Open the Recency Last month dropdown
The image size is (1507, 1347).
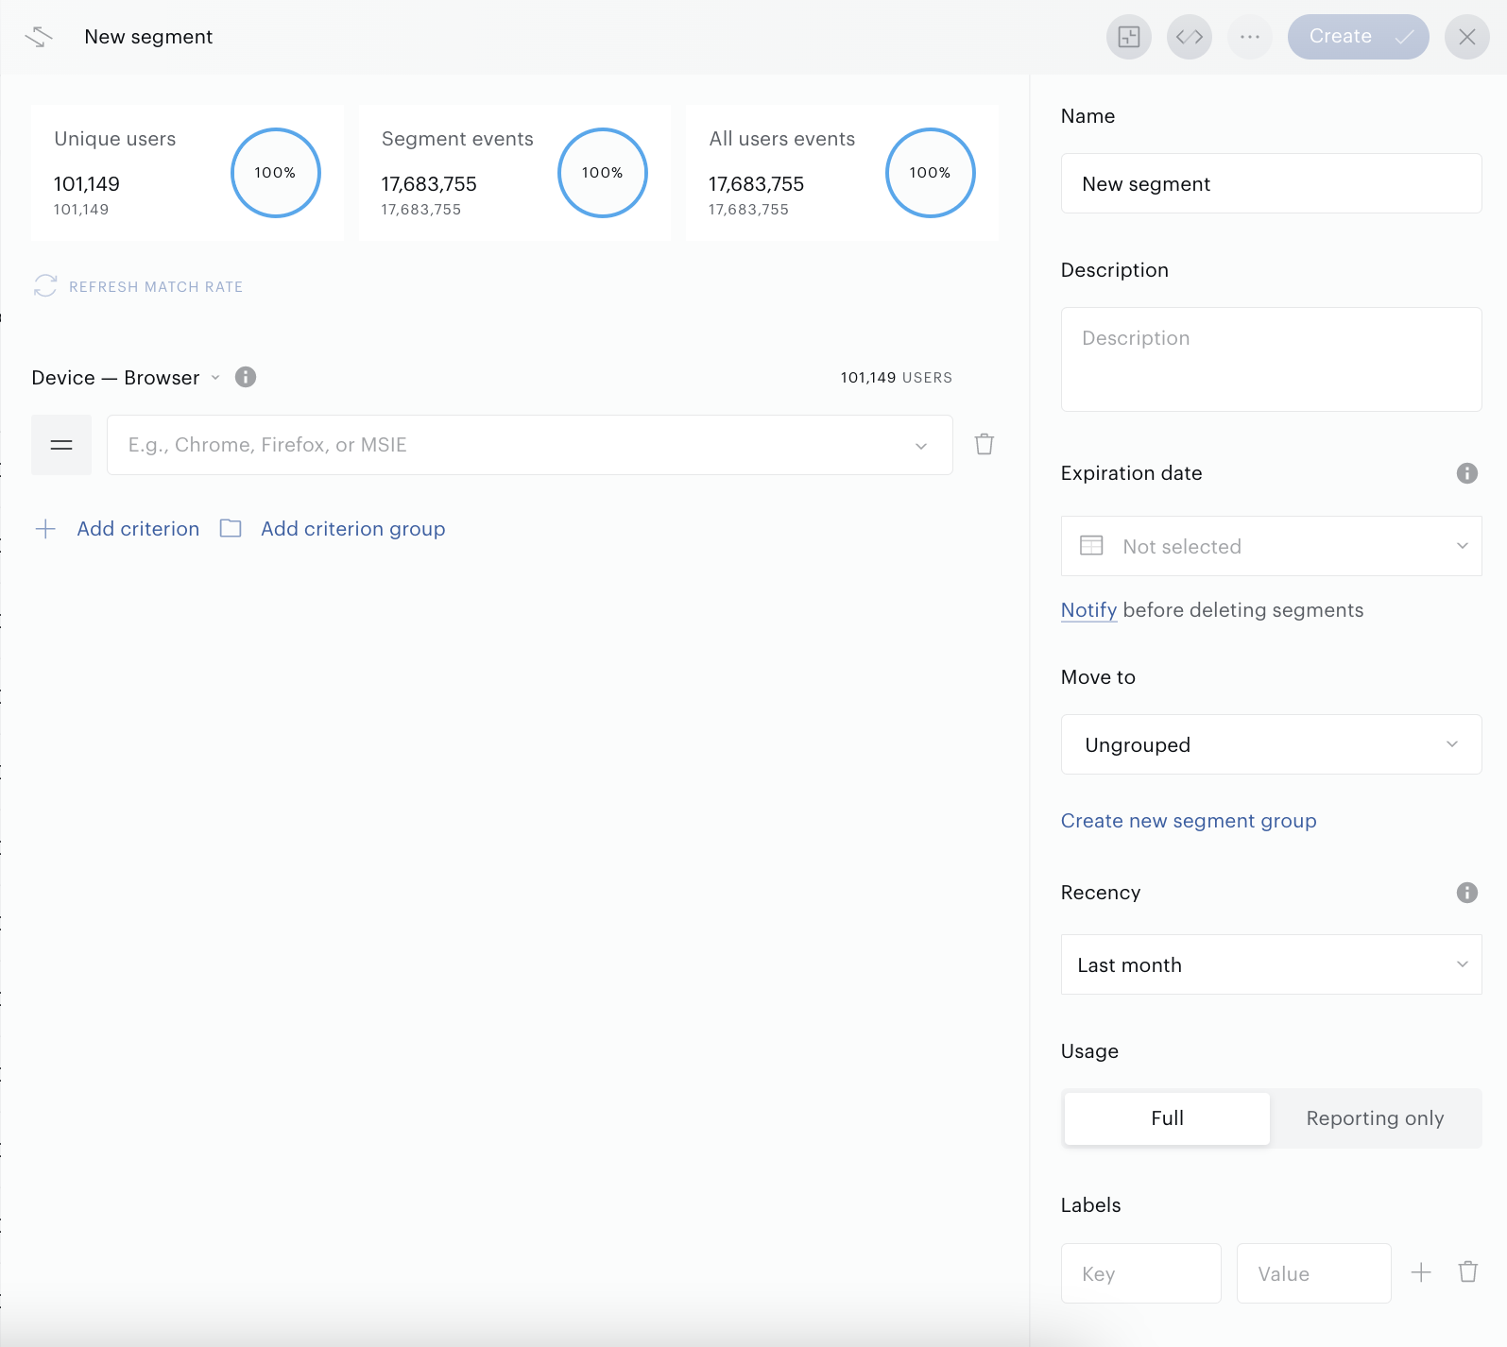pos(1272,964)
